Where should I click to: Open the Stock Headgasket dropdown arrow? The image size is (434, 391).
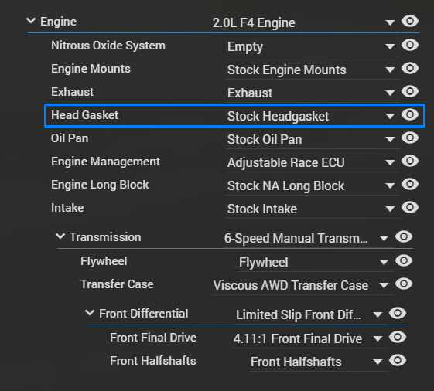pos(390,116)
